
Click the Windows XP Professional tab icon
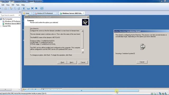tap(36, 13)
